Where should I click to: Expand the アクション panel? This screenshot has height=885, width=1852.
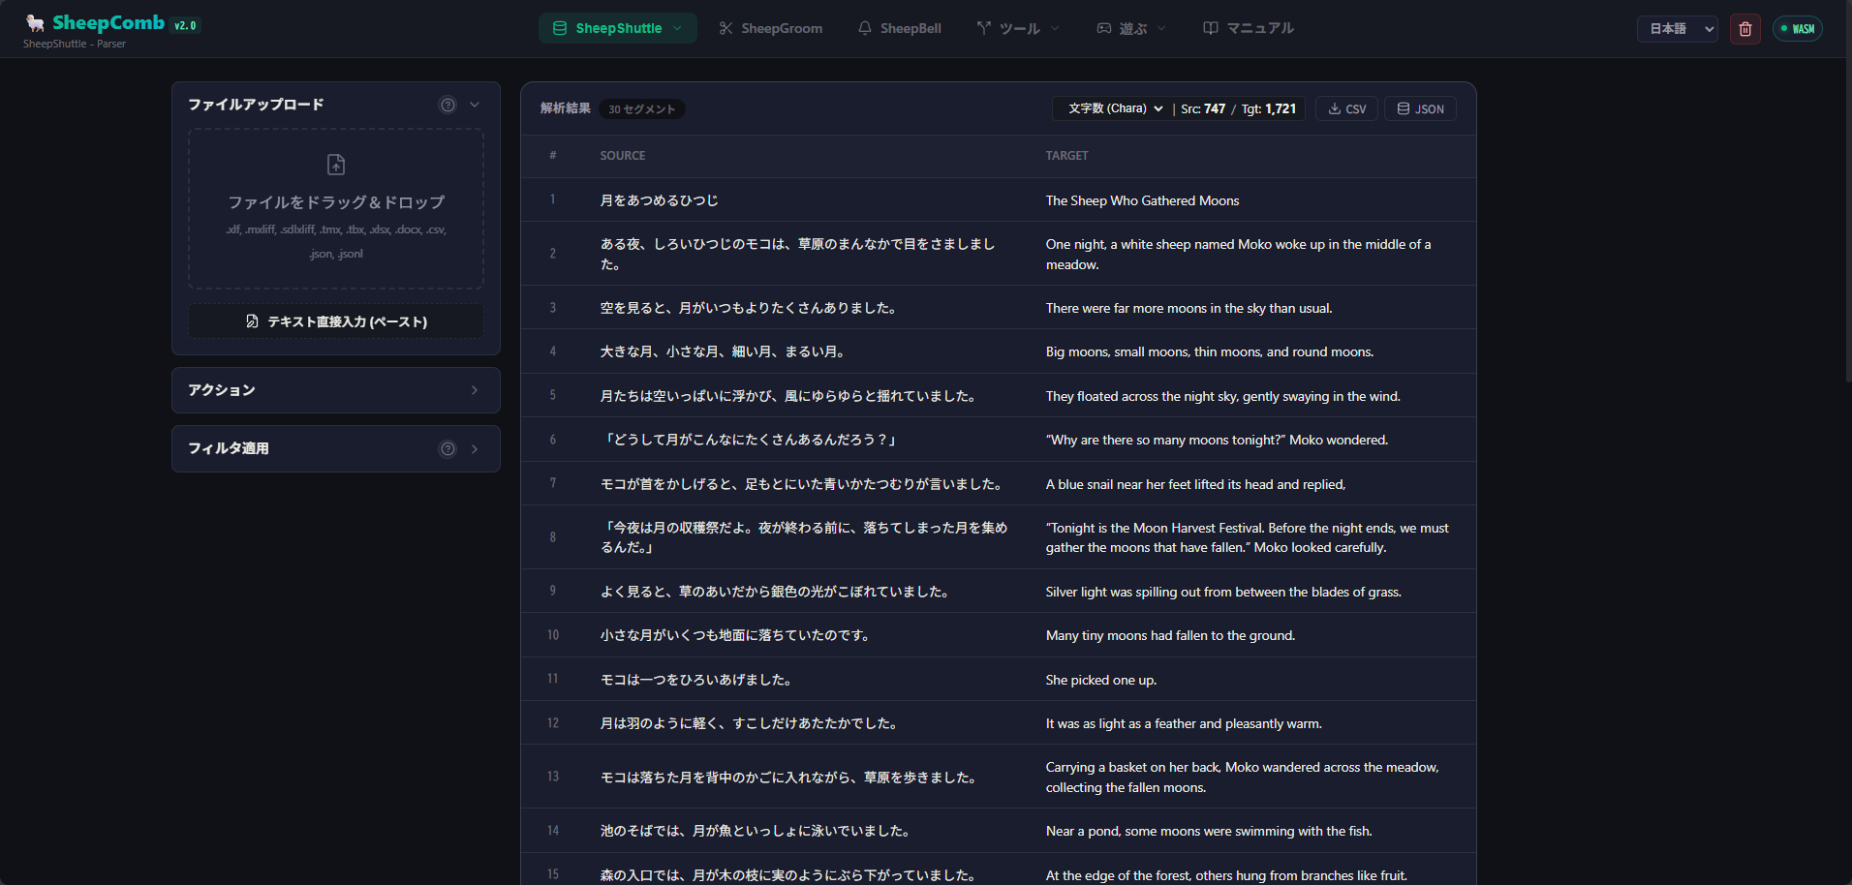click(336, 390)
